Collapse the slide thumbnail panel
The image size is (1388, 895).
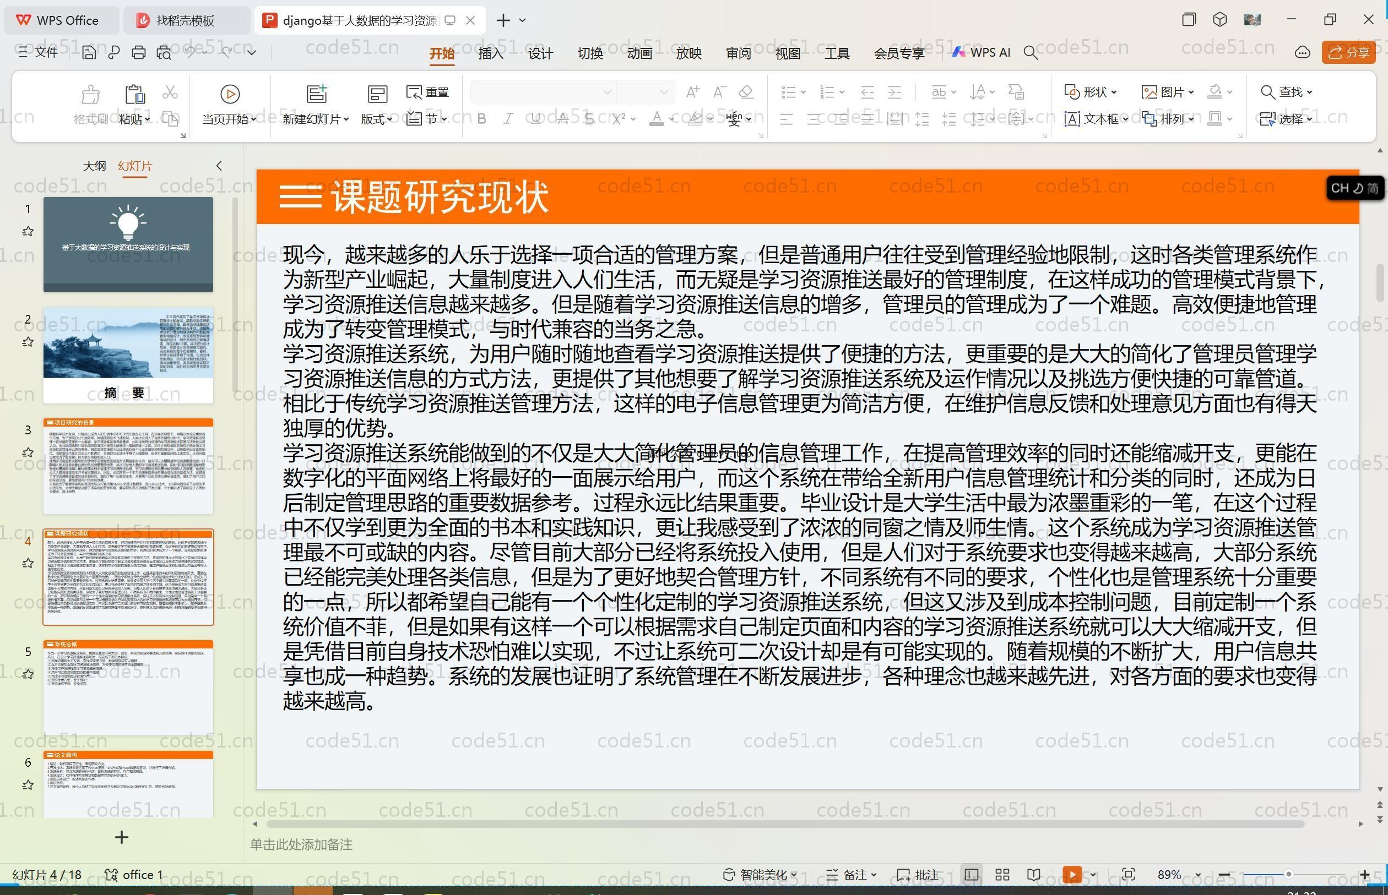point(219,166)
